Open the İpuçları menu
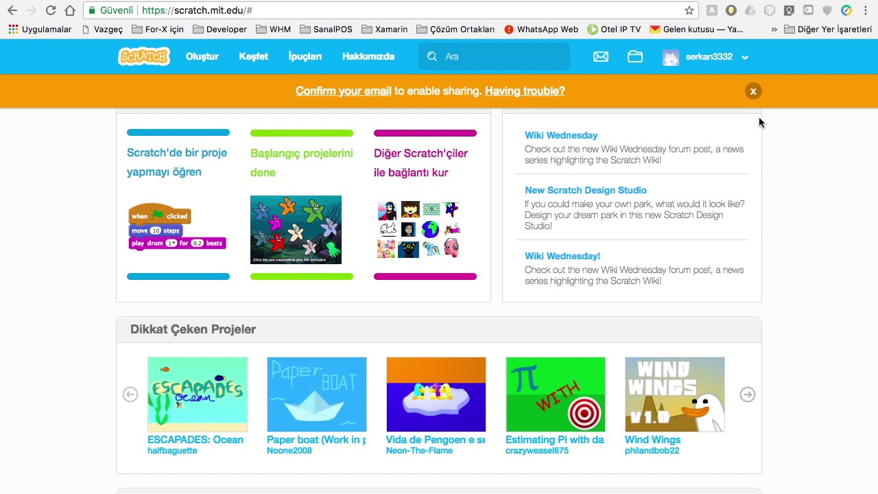This screenshot has height=494, width=878. point(305,56)
